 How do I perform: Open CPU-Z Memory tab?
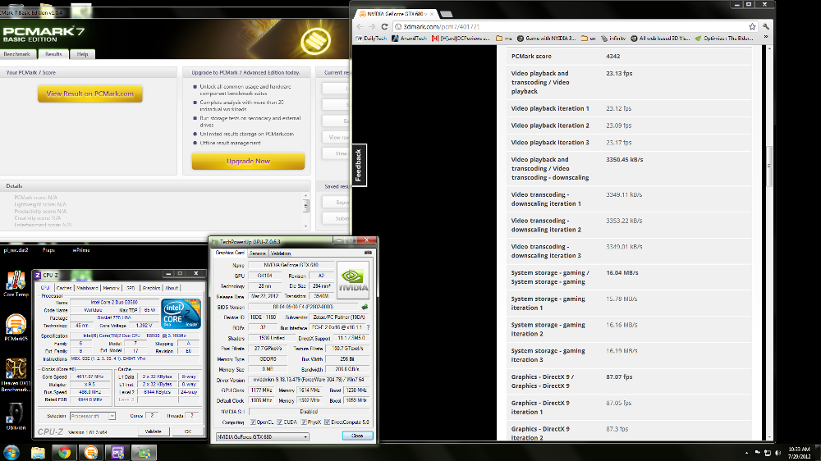tap(111, 288)
